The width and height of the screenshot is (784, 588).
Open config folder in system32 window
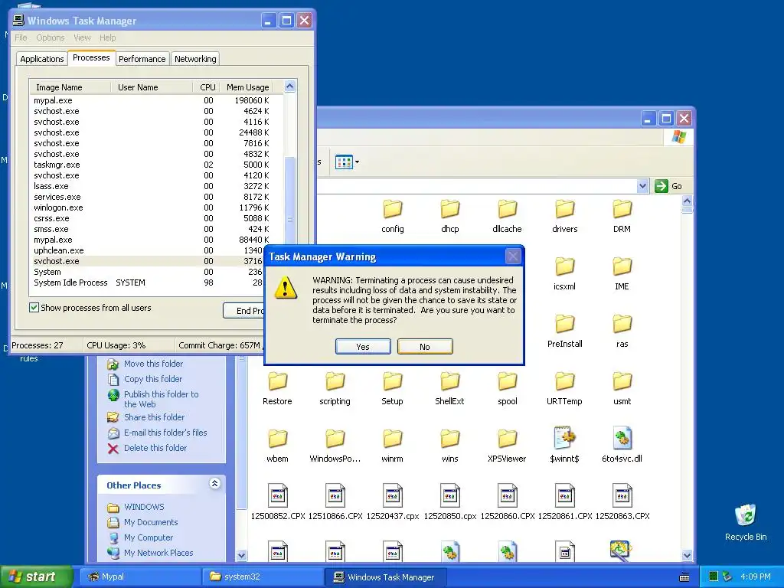point(393,216)
